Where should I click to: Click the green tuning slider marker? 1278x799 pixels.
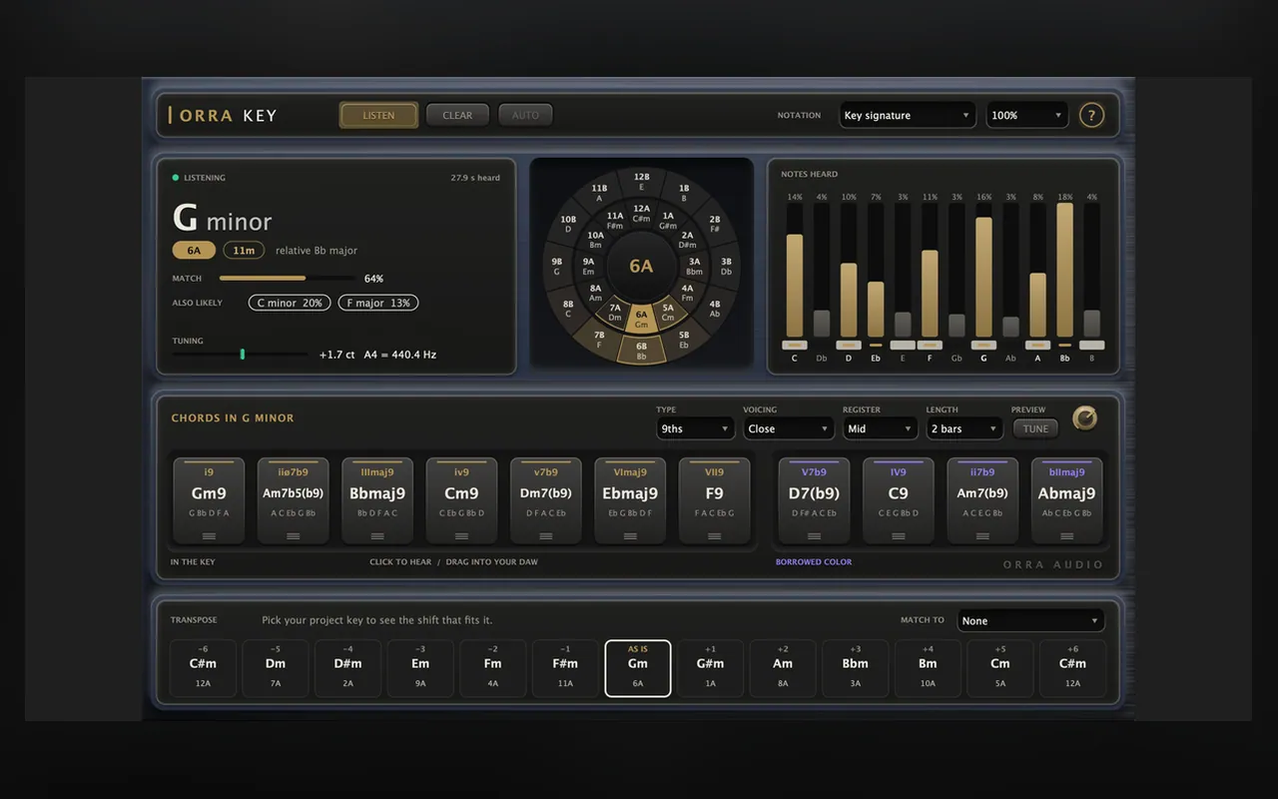coord(242,354)
